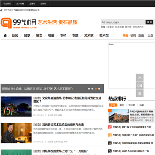The width and height of the screenshot is (155, 155).
Task: Click the store advertisement box
Action: tap(131, 65)
